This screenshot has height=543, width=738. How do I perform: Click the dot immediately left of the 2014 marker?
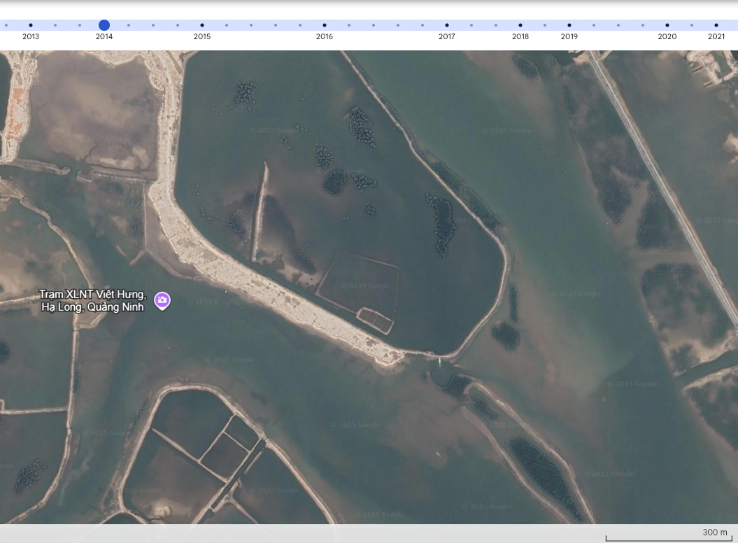(79, 25)
